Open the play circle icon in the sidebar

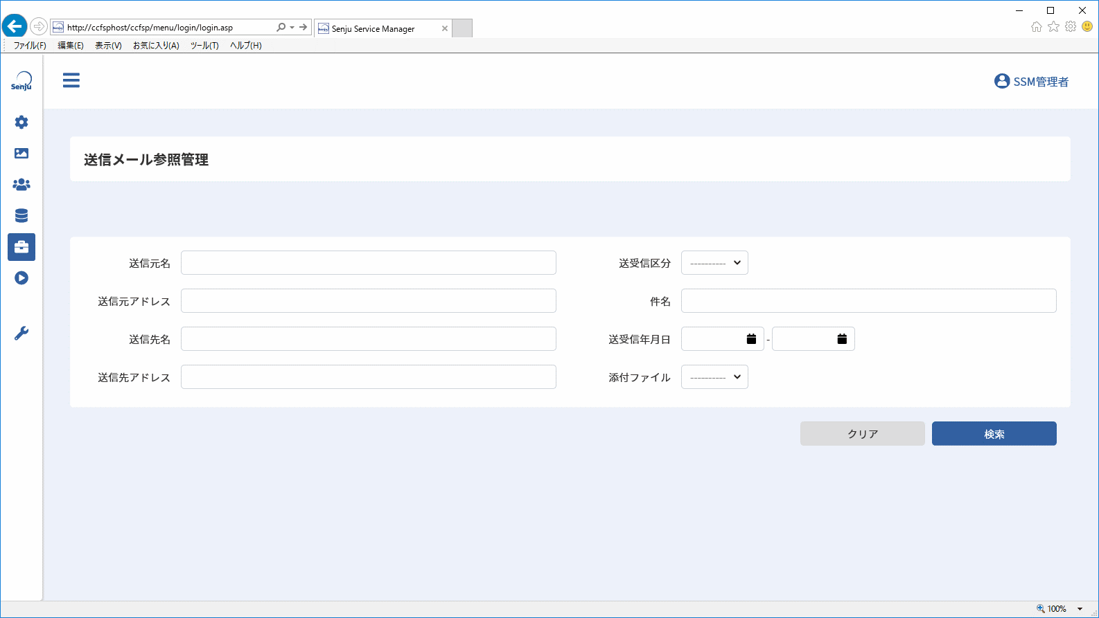coord(21,278)
